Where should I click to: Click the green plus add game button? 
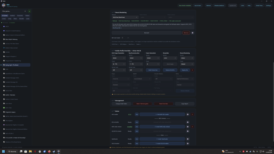[x=29, y=11]
